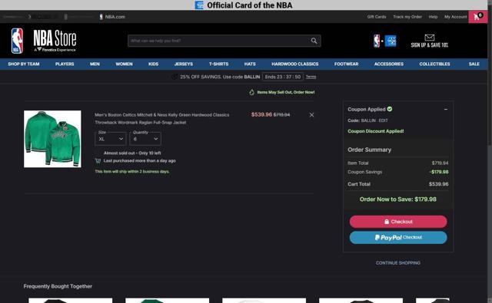Open the Hats menu
492x303 pixels.
click(x=250, y=64)
